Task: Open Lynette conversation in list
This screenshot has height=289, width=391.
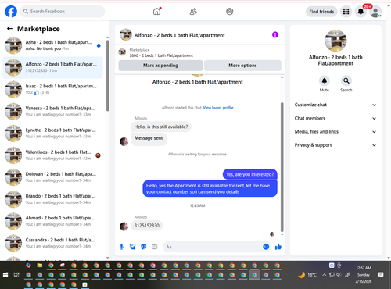Action: pyautogui.click(x=52, y=134)
